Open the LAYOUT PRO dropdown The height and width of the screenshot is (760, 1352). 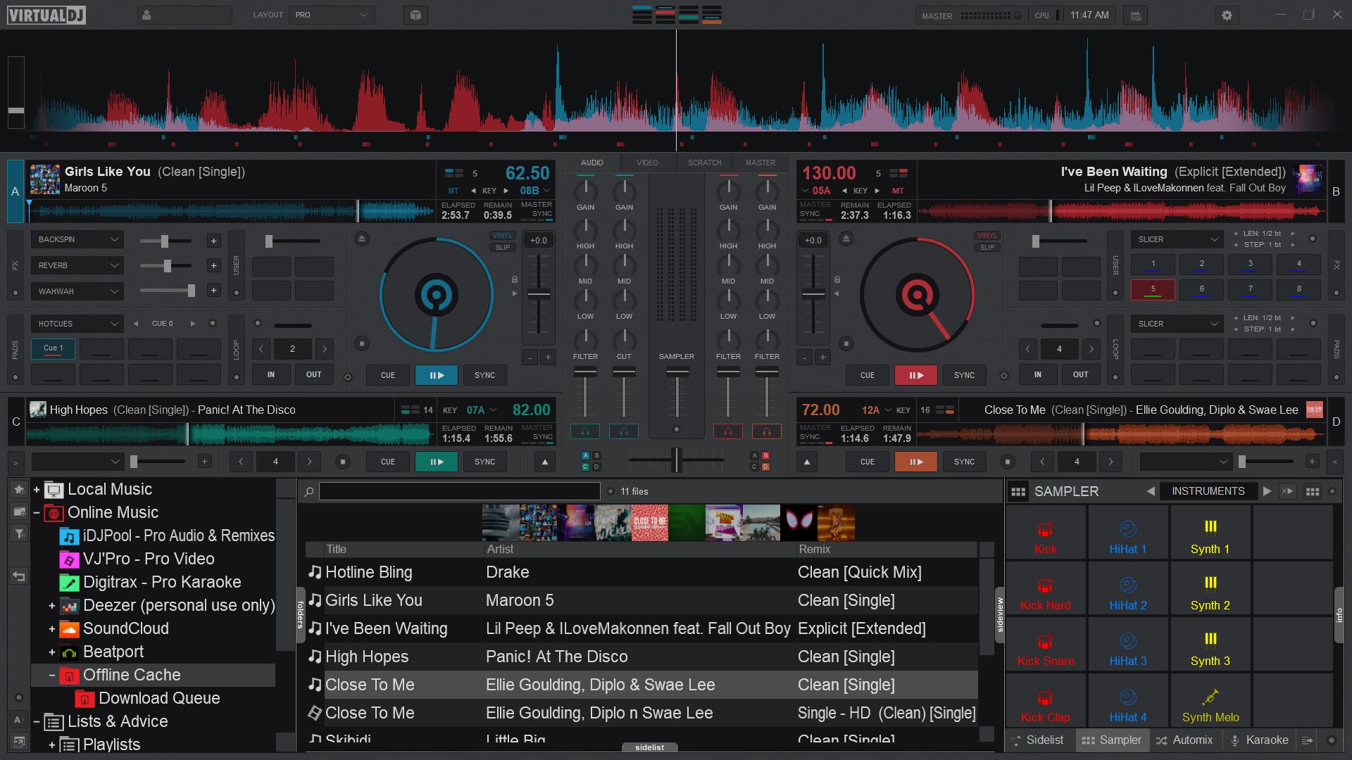(x=331, y=15)
